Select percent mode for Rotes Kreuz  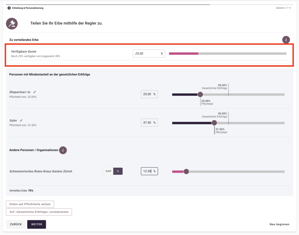pos(118,171)
